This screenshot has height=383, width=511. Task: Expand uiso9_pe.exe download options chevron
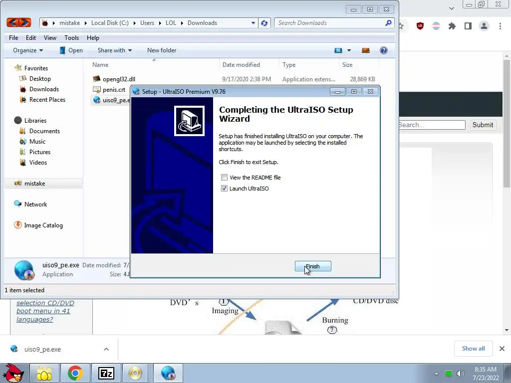(106, 349)
